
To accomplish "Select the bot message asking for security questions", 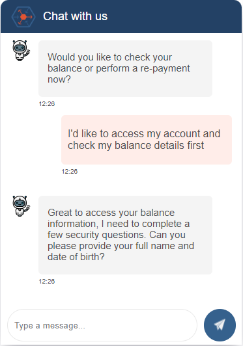I will (125, 235).
